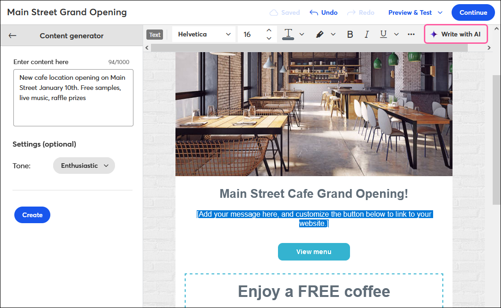Viewport: 501px width, 308px height.
Task: Open Preview & Test menu
Action: [x=416, y=12]
